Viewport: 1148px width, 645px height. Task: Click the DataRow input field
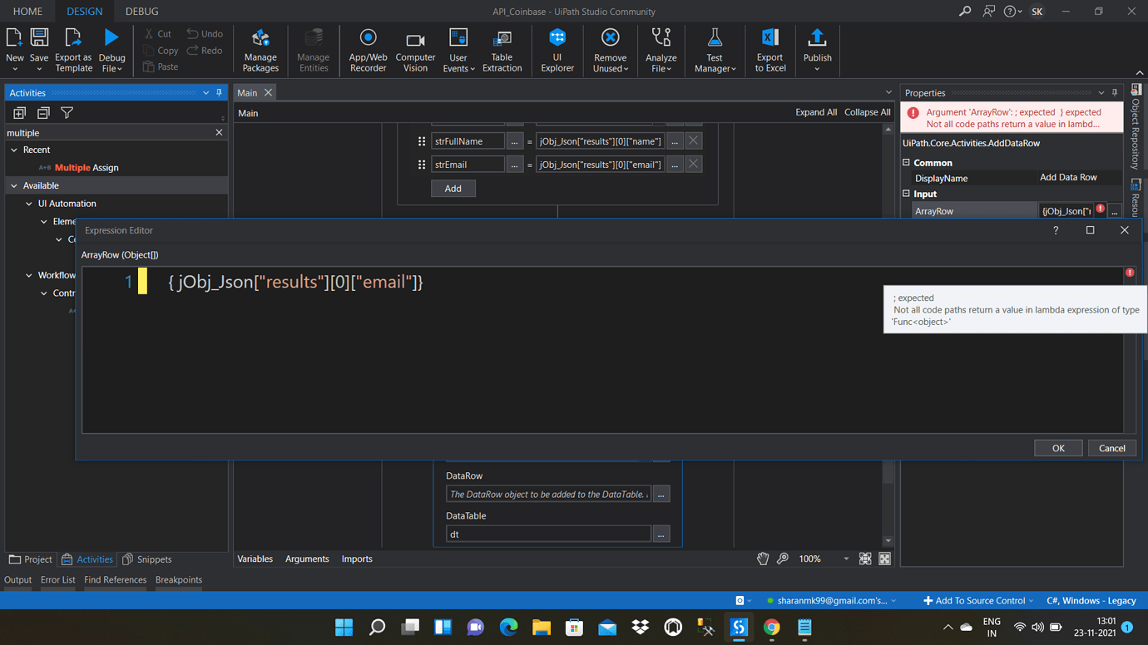548,494
